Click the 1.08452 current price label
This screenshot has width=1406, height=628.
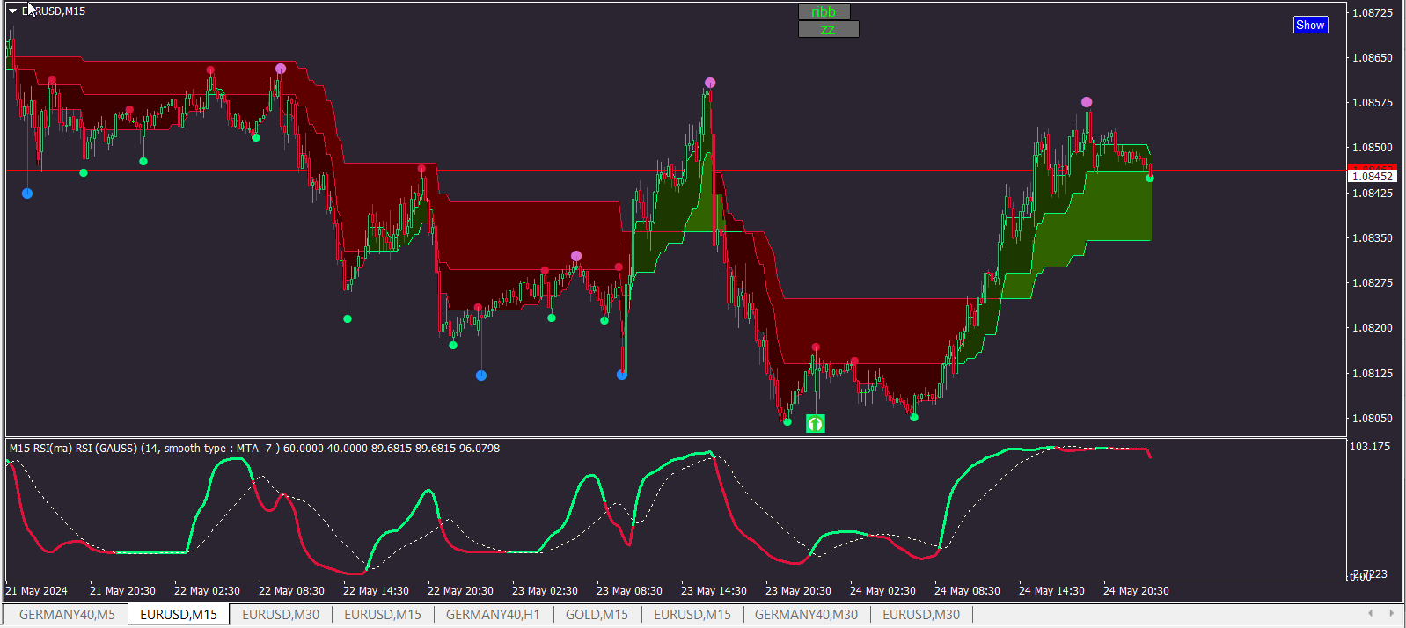coord(1373,176)
